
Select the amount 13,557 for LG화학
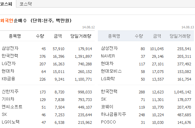click(158, 79)
